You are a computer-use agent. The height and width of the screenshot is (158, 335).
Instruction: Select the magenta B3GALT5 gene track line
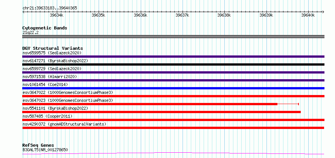point(173,153)
